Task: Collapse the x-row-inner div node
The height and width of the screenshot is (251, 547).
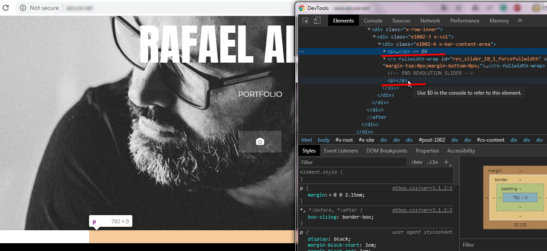Action: coord(369,29)
